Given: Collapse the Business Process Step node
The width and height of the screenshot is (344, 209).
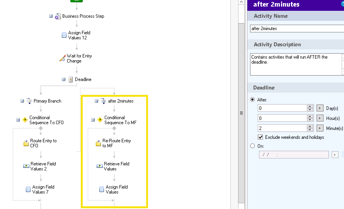Looking at the screenshot, I should point(51,16).
